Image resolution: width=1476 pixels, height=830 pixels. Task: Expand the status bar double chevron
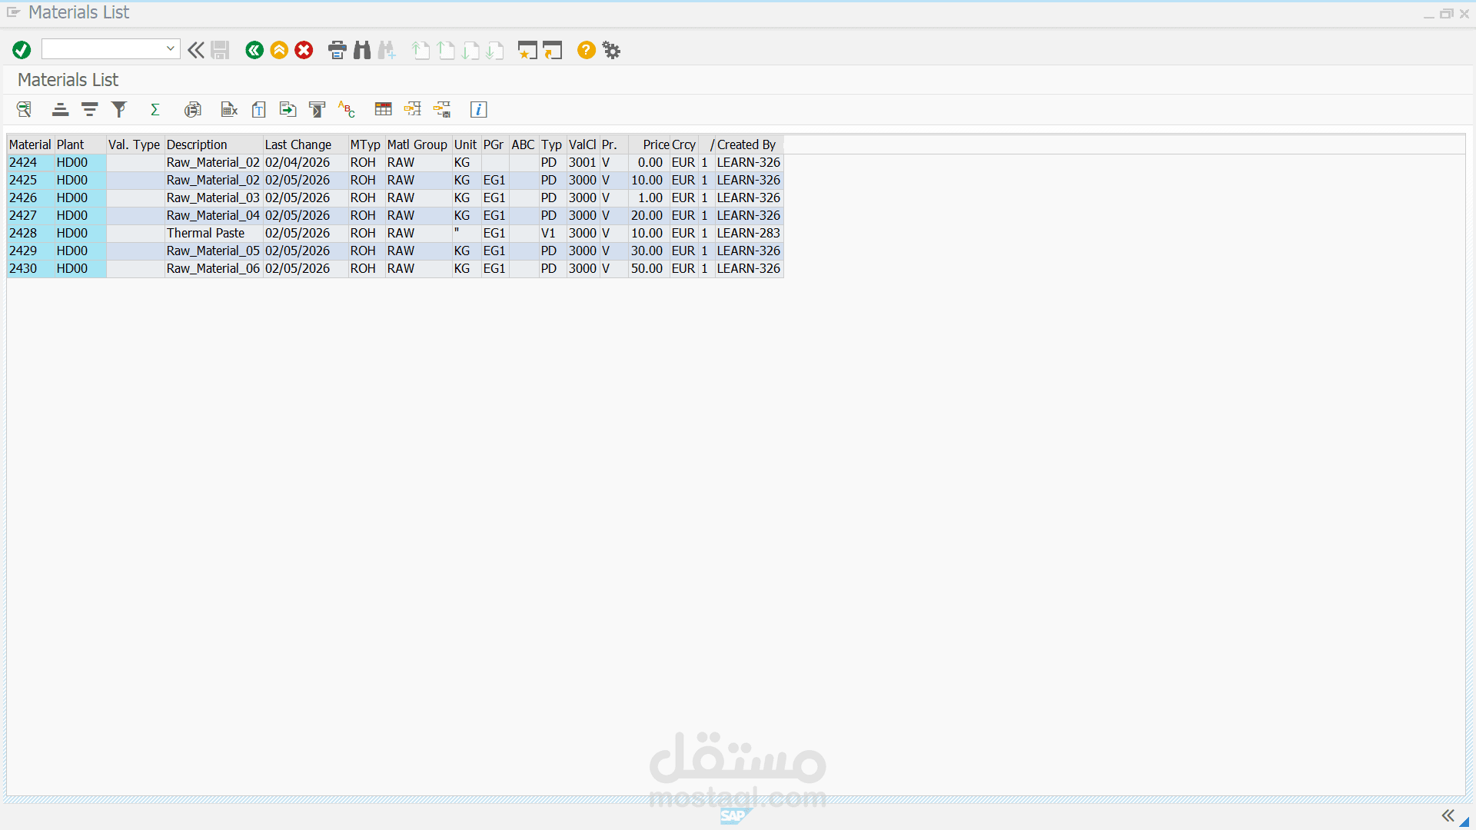tap(1448, 815)
